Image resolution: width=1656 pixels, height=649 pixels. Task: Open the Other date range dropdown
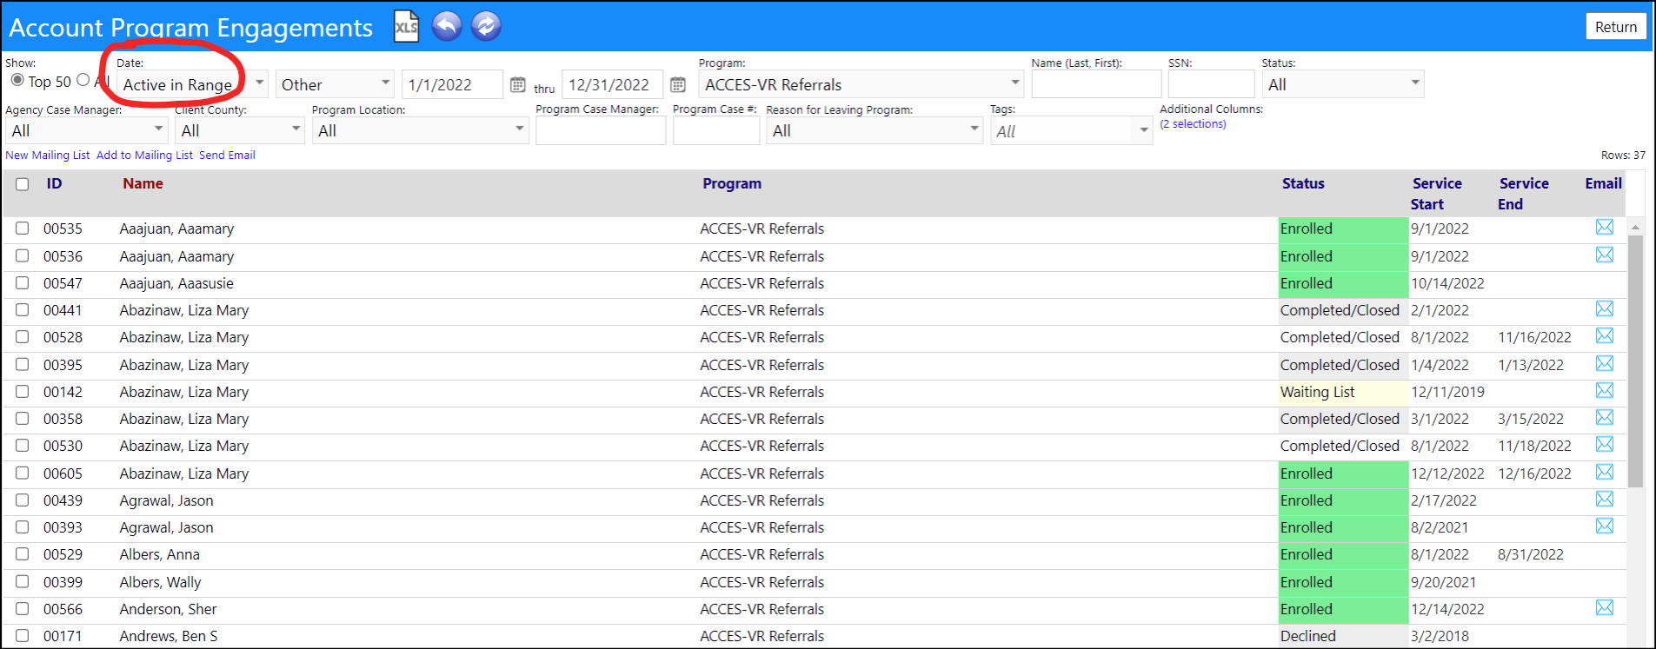point(335,84)
